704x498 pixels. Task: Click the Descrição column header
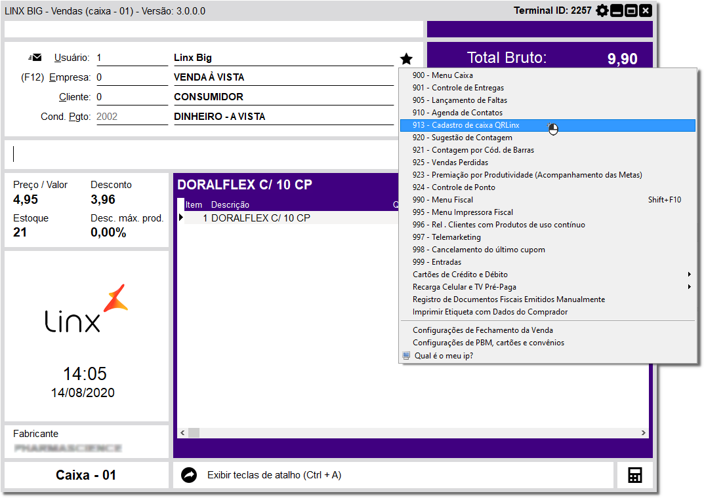(x=230, y=205)
